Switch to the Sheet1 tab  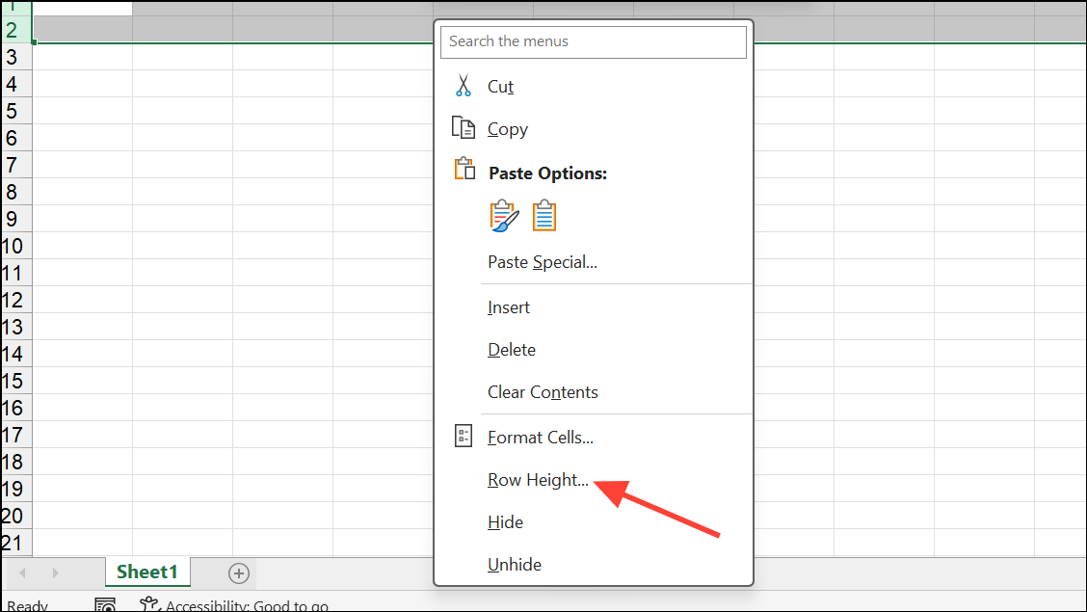(147, 572)
